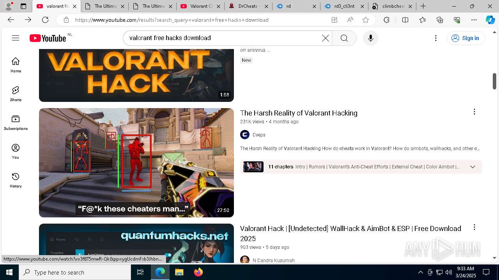Expand the 11 chapters dropdown
Image resolution: width=499 pixels, height=280 pixels.
472,167
